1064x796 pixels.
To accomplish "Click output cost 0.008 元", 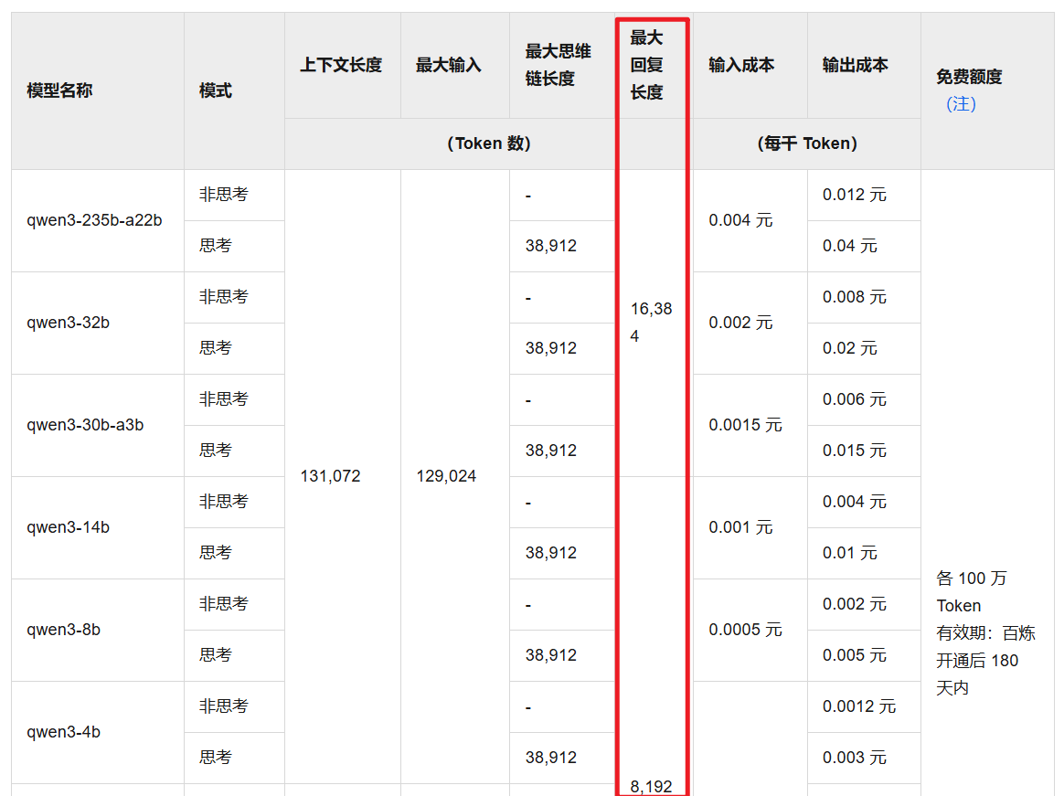I will point(855,297).
